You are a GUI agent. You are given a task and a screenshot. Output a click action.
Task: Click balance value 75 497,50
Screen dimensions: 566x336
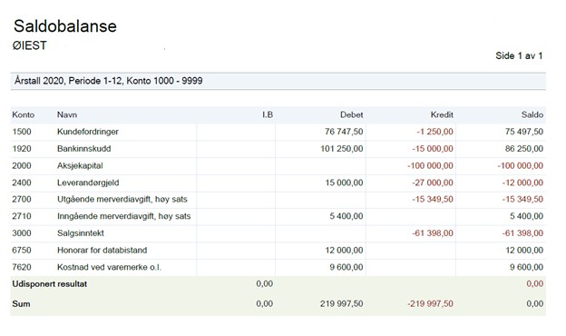click(x=523, y=132)
